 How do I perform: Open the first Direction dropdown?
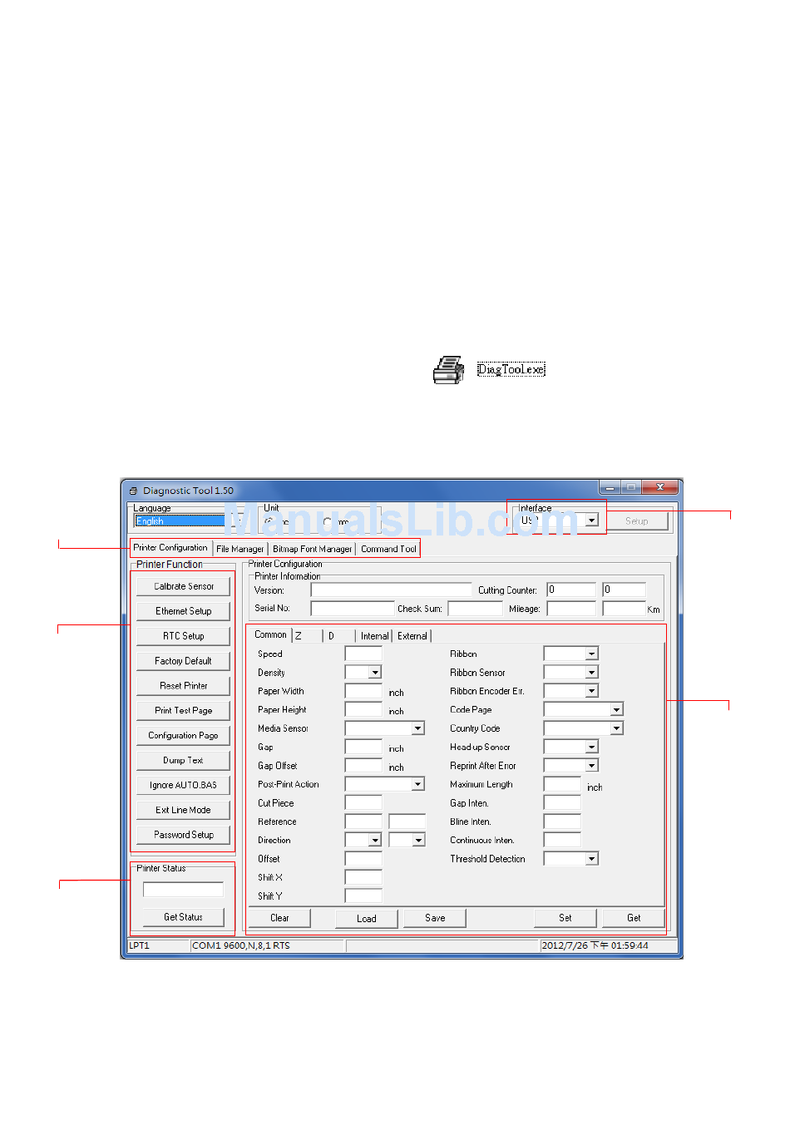pos(375,840)
